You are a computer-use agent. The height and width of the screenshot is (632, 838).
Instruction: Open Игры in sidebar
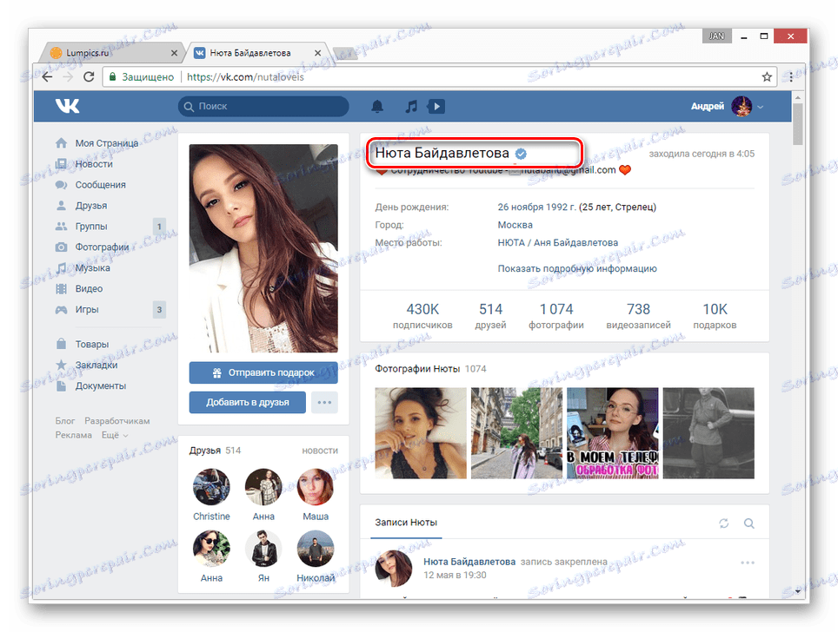click(x=87, y=310)
